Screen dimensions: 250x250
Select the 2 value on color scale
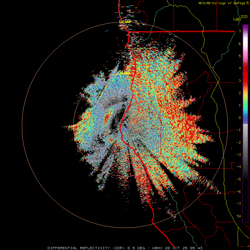240,93
